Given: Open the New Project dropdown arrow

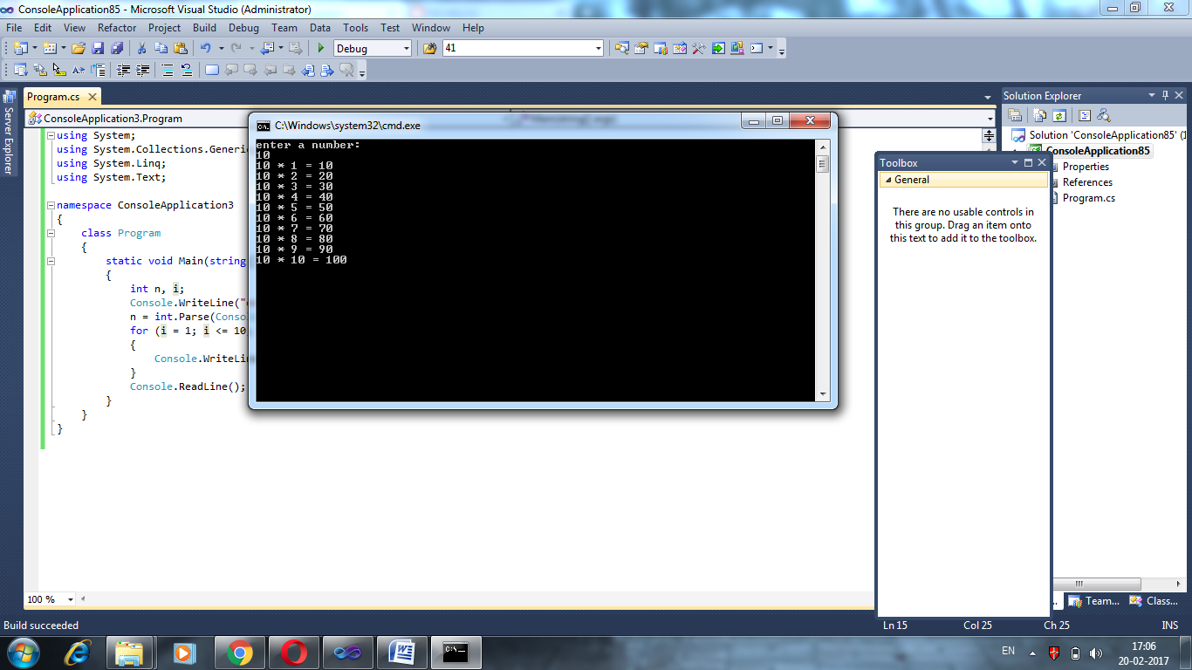Looking at the screenshot, I should pyautogui.click(x=35, y=49).
